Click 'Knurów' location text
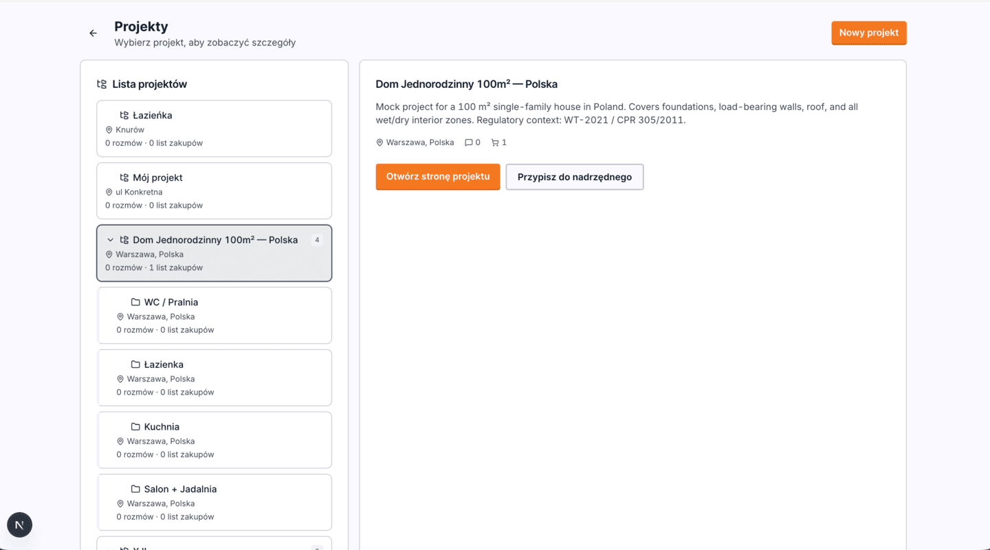 coord(130,130)
